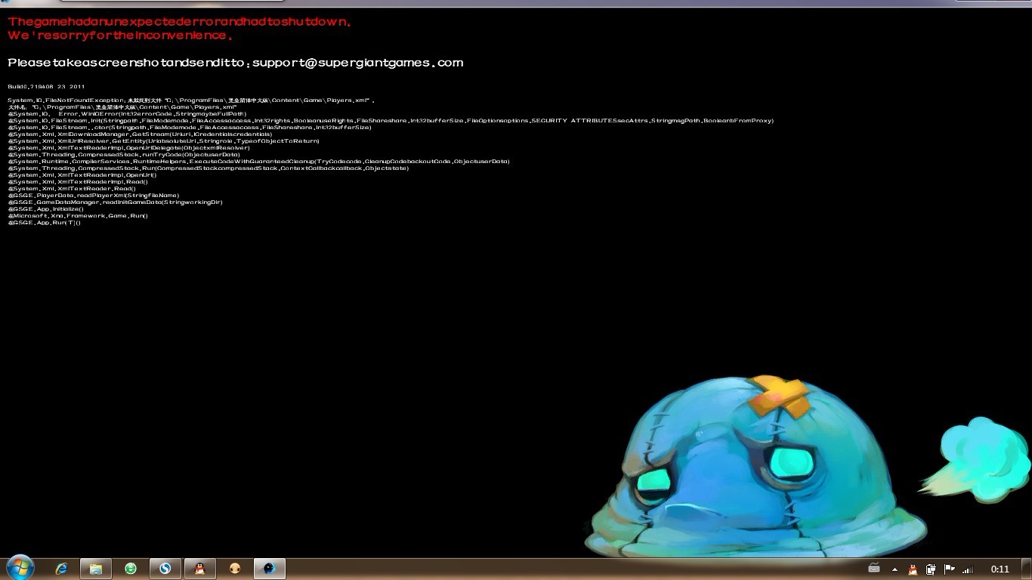Screen dimensions: 1032x580
Task: Open the Sogou browser taskbar icon
Action: [165, 569]
